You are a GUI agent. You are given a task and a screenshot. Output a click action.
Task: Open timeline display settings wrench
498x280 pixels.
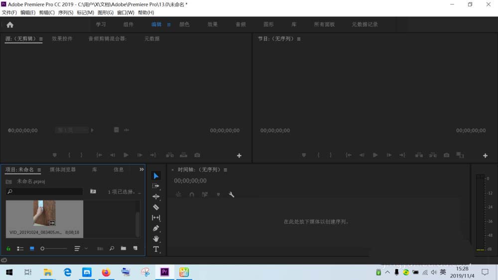[x=232, y=194]
